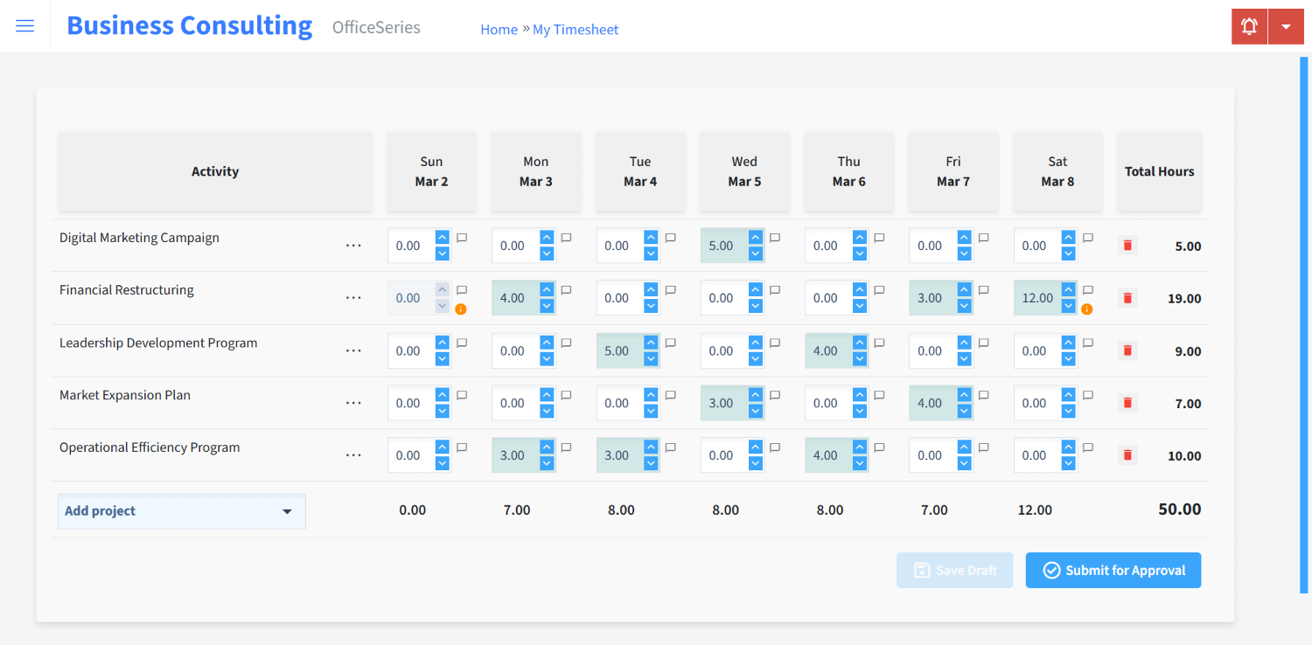Click the info icon on Sunday's Financial Restructuring cell
The image size is (1312, 645).
coord(461,309)
